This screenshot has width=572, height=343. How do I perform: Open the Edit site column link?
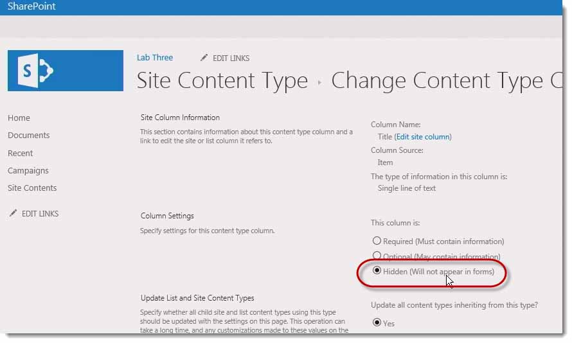423,137
